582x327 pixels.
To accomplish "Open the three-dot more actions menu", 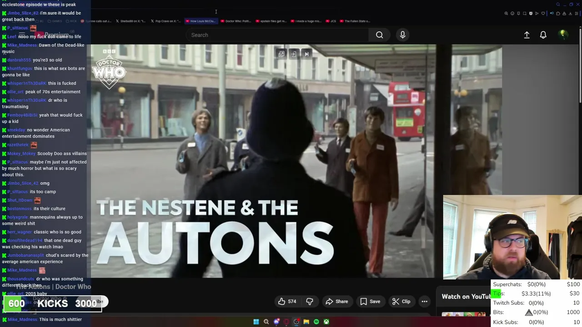I will click(424, 302).
